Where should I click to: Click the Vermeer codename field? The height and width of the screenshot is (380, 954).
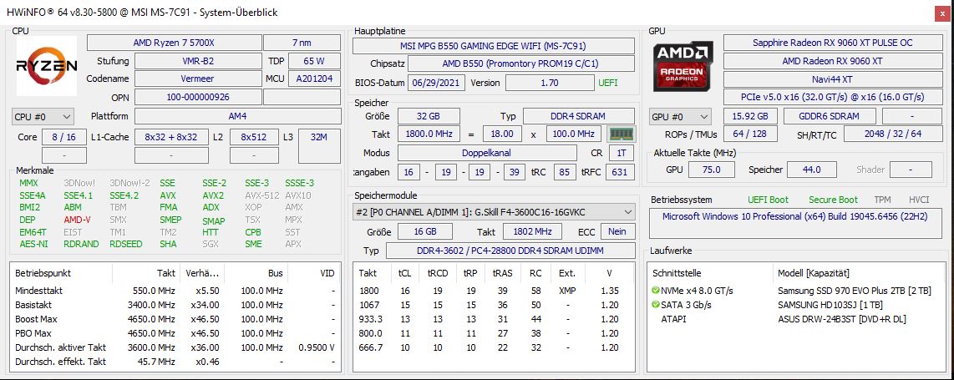[198, 79]
